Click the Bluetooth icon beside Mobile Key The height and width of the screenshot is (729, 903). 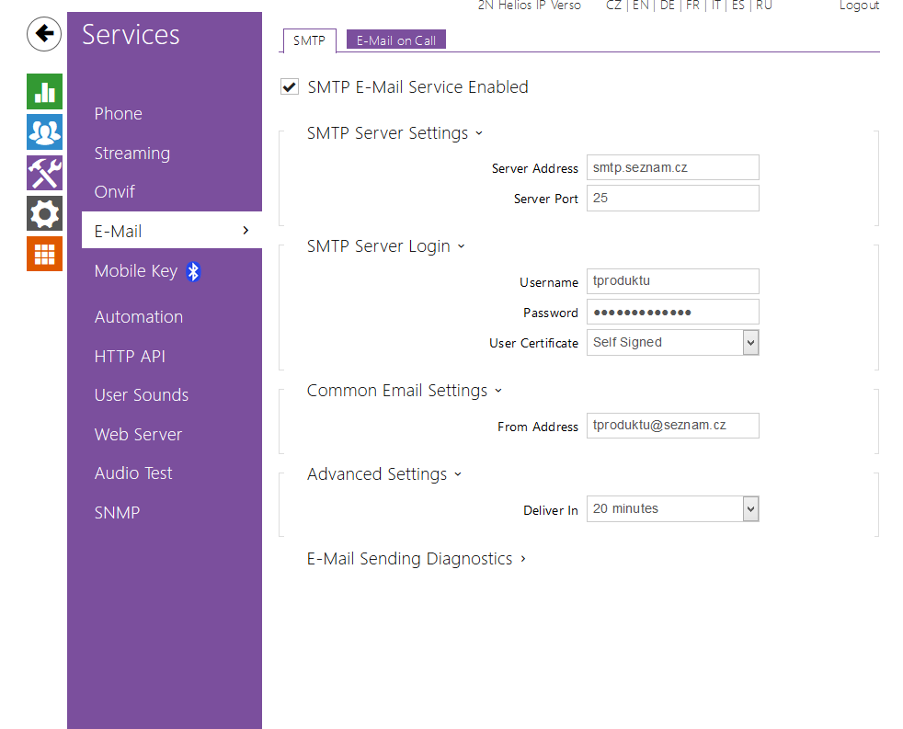point(193,271)
